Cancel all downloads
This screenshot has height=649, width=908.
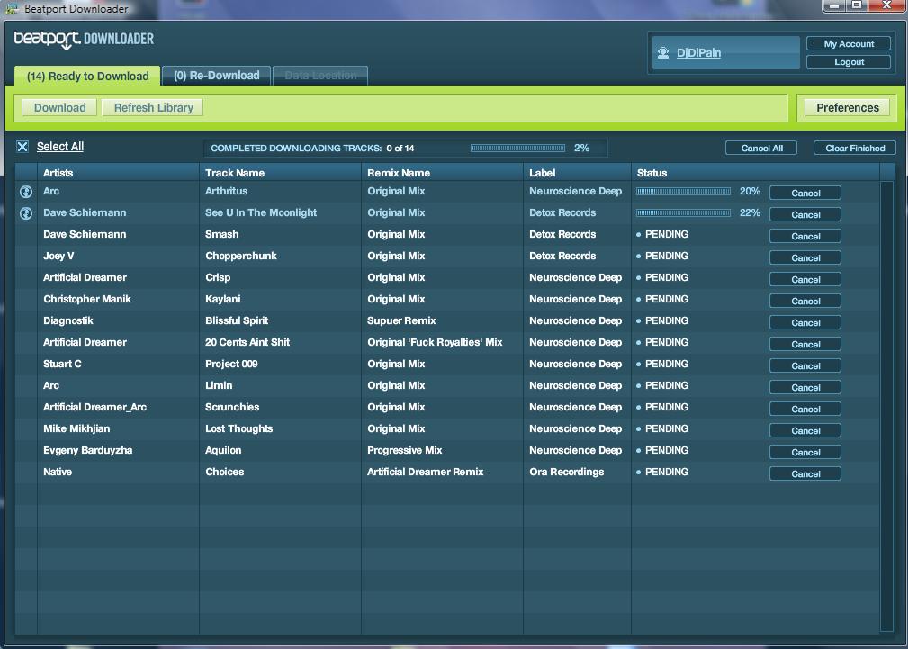(761, 149)
